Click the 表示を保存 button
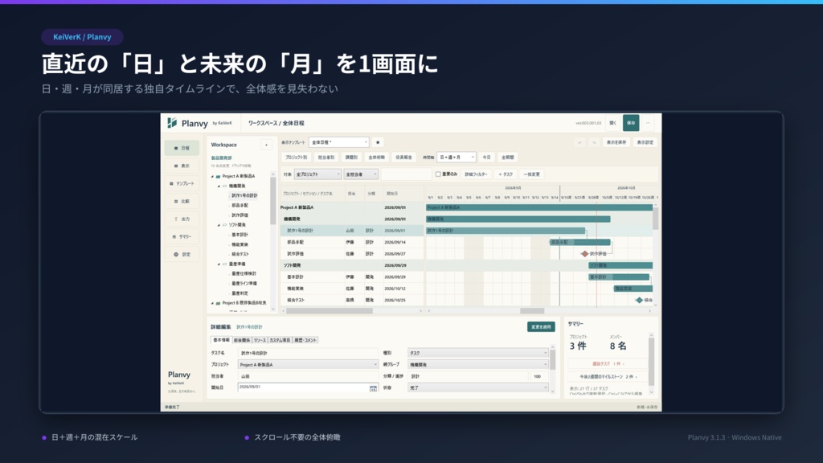The width and height of the screenshot is (823, 463). click(x=616, y=142)
